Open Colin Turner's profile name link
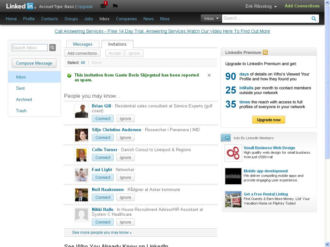 [x=104, y=150]
